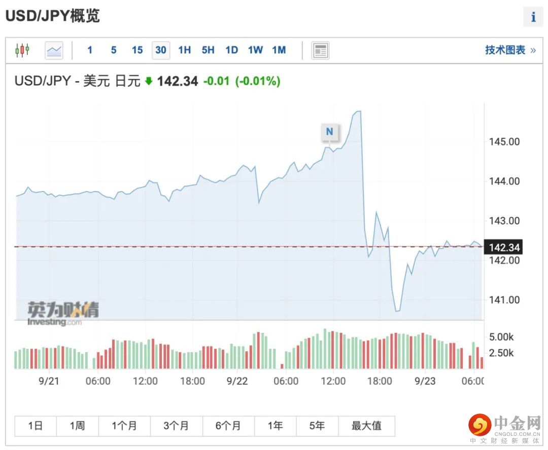
Task: Switch to the area chart icon
Action: coord(54,50)
